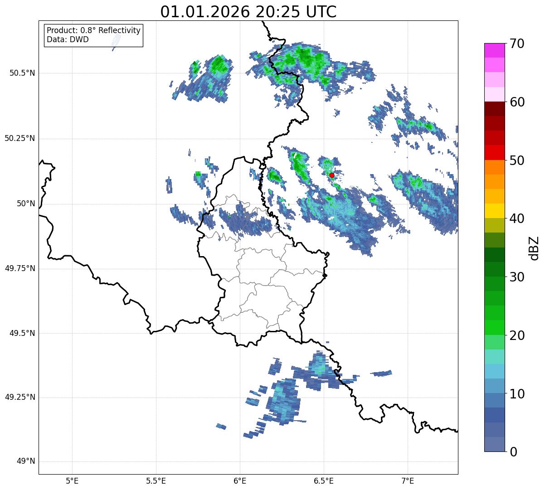The height and width of the screenshot is (490, 545).
Task: Click the 49.75°N latitude label
Action: tap(20, 268)
